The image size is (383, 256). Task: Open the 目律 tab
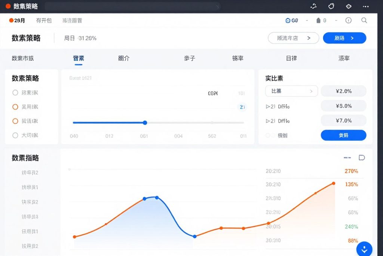(x=291, y=58)
